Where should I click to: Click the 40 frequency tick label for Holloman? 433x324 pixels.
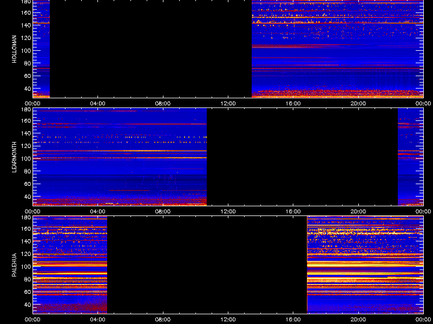click(x=28, y=89)
